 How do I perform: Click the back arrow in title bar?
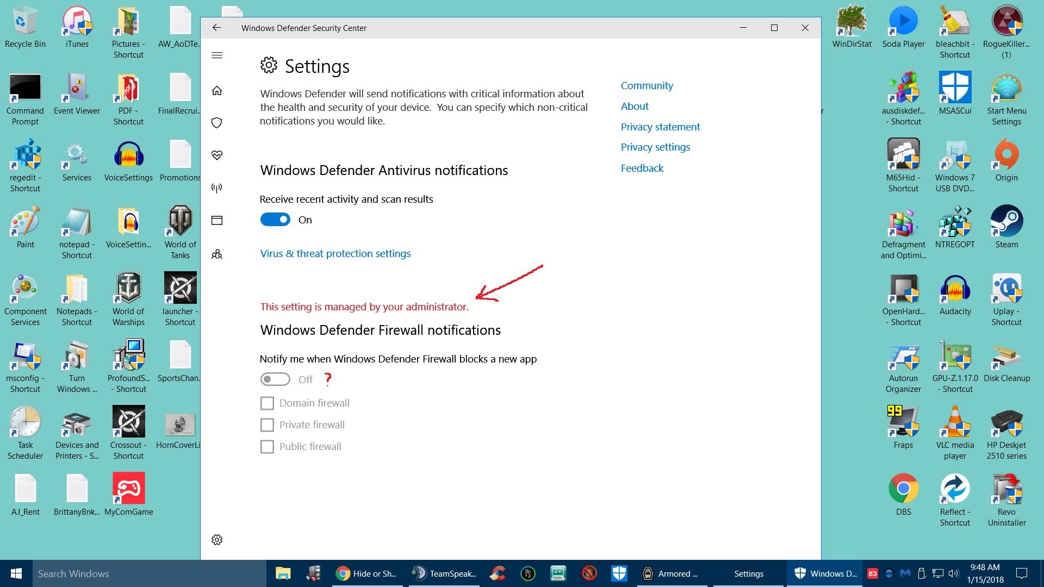tap(216, 28)
